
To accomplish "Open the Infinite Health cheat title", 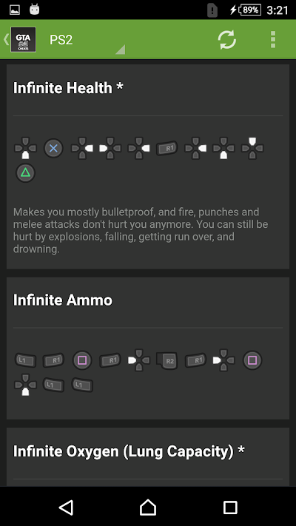I will [x=68, y=88].
